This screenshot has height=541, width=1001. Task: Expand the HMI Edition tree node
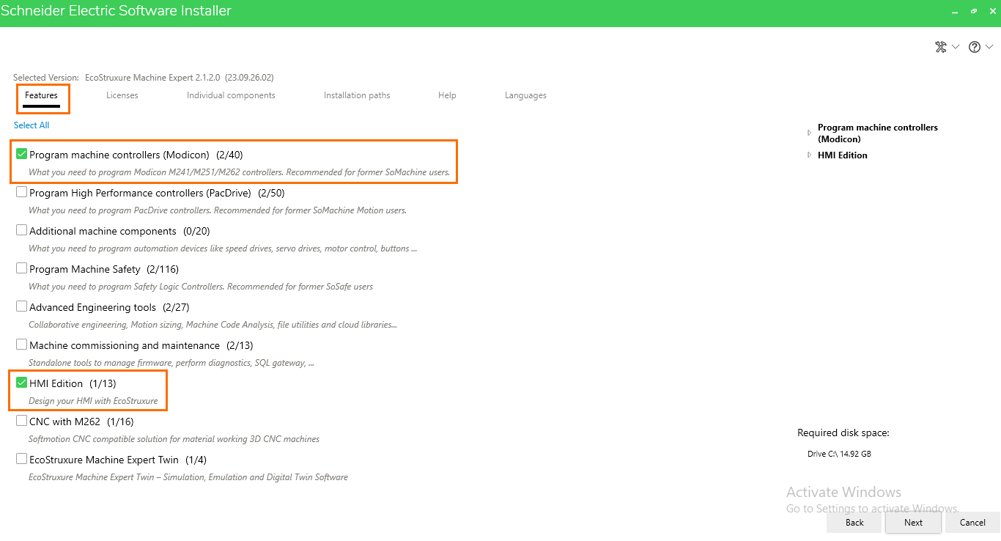pyautogui.click(x=809, y=155)
